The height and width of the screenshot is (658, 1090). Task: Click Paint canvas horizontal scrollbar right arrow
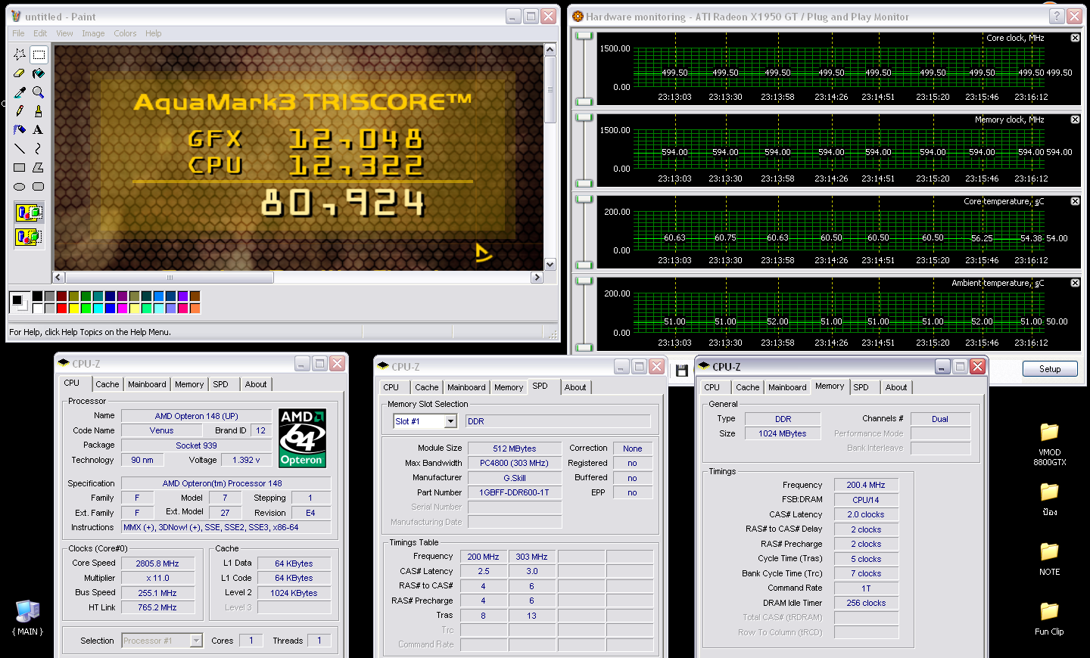(537, 278)
